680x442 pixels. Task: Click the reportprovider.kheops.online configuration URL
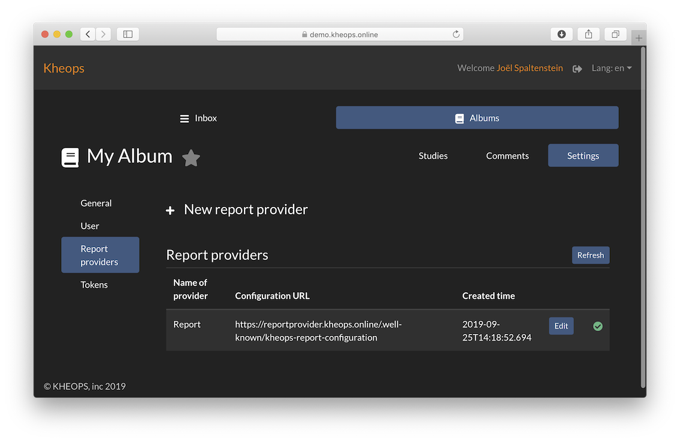pos(318,331)
